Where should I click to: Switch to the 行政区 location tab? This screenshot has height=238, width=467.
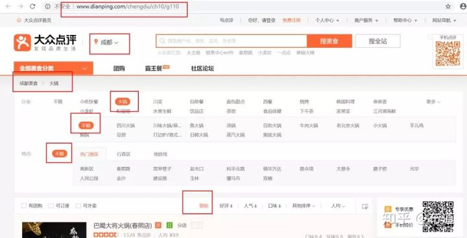(124, 154)
